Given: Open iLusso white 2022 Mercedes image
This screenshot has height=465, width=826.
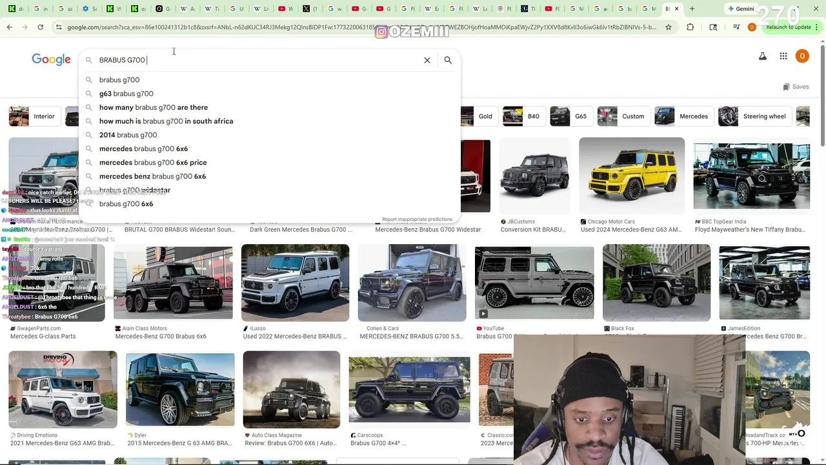Looking at the screenshot, I should (295, 283).
